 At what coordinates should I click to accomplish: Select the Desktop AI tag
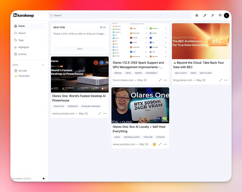[x=73, y=106]
